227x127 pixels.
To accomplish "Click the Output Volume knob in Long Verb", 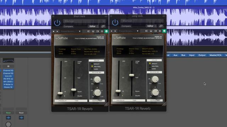I will tap(155, 92).
